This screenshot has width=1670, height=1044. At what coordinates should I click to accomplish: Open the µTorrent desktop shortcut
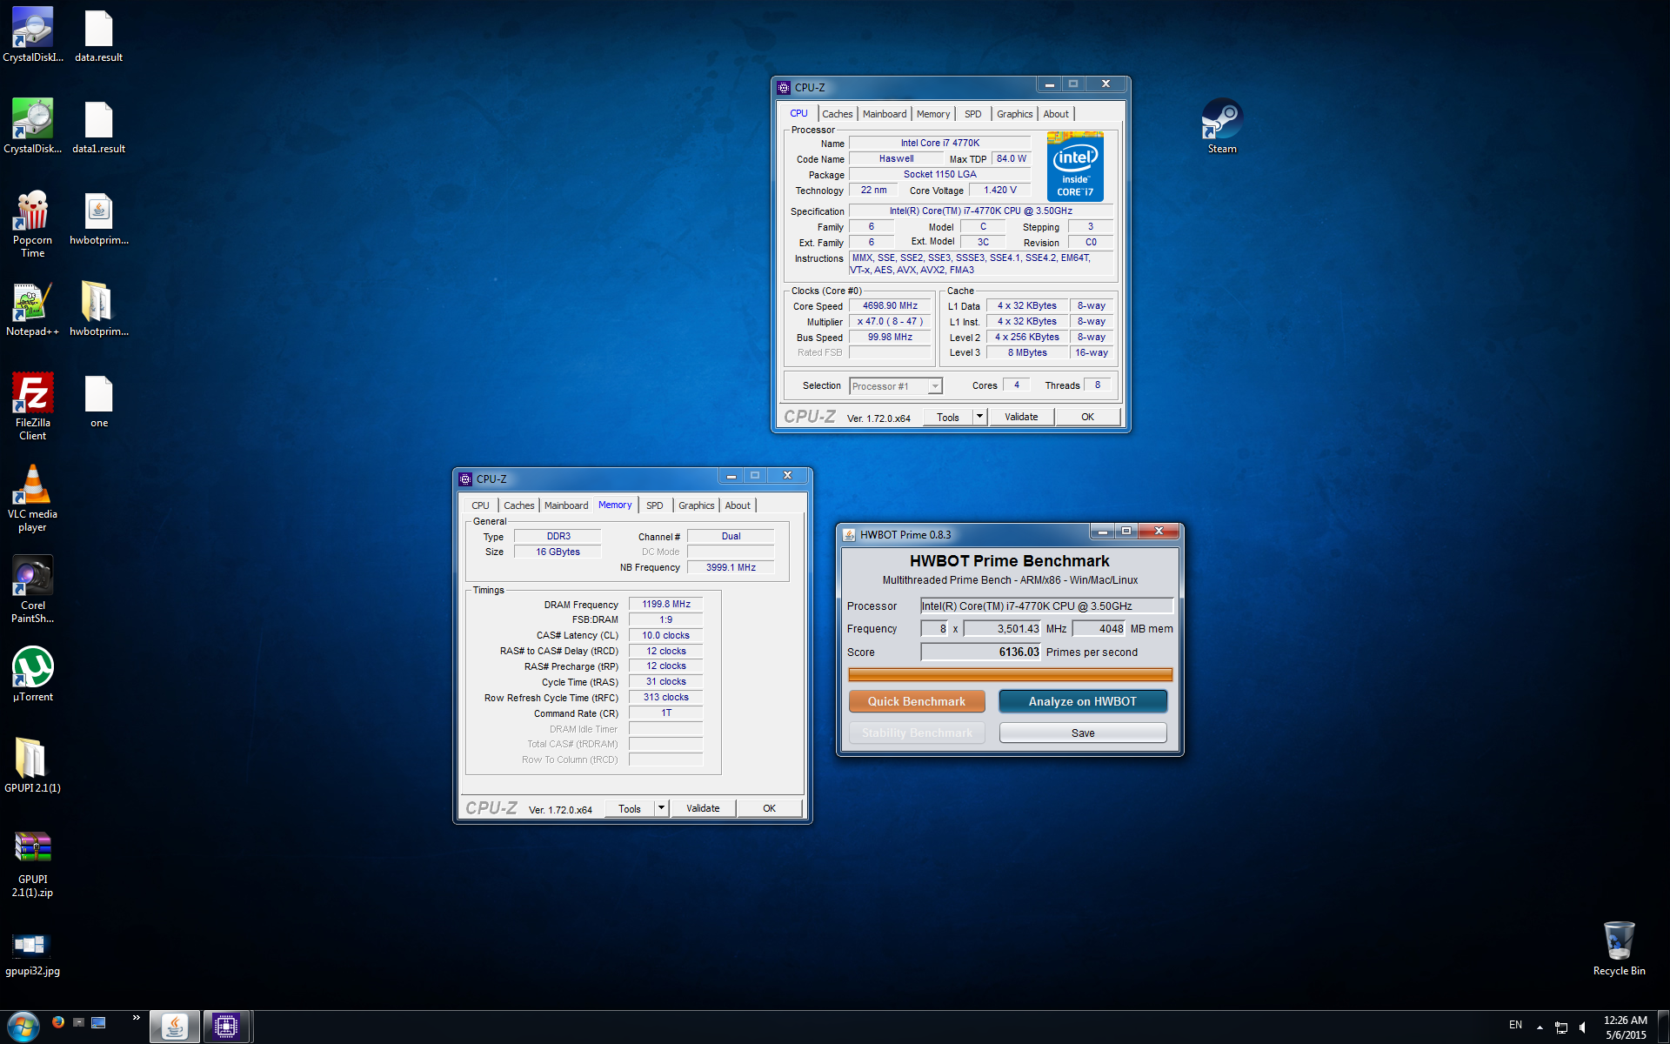point(32,674)
